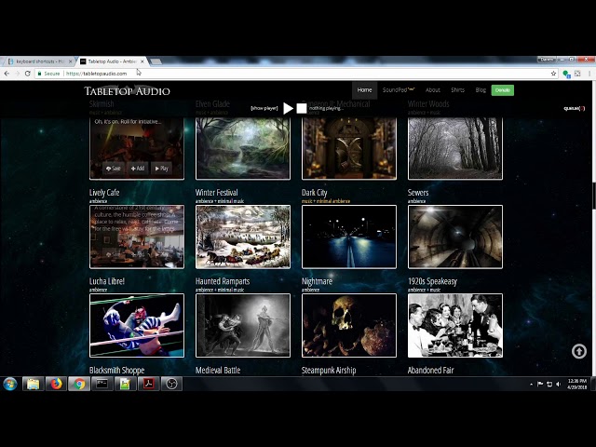
Task: Click the taskbar clock and date
Action: click(x=577, y=384)
